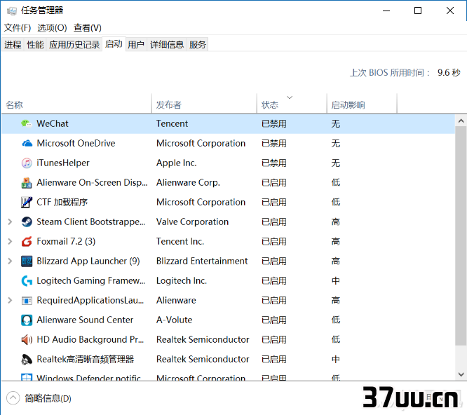The width and height of the screenshot is (467, 415).
Task: Select the Microsoft OneDrive row name
Action: point(76,143)
